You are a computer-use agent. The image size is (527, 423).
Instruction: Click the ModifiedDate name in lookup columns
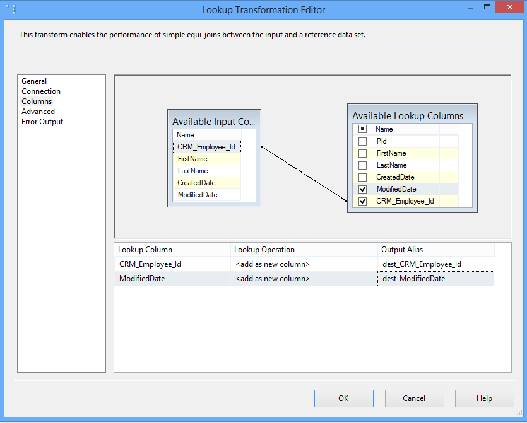pyautogui.click(x=405, y=189)
